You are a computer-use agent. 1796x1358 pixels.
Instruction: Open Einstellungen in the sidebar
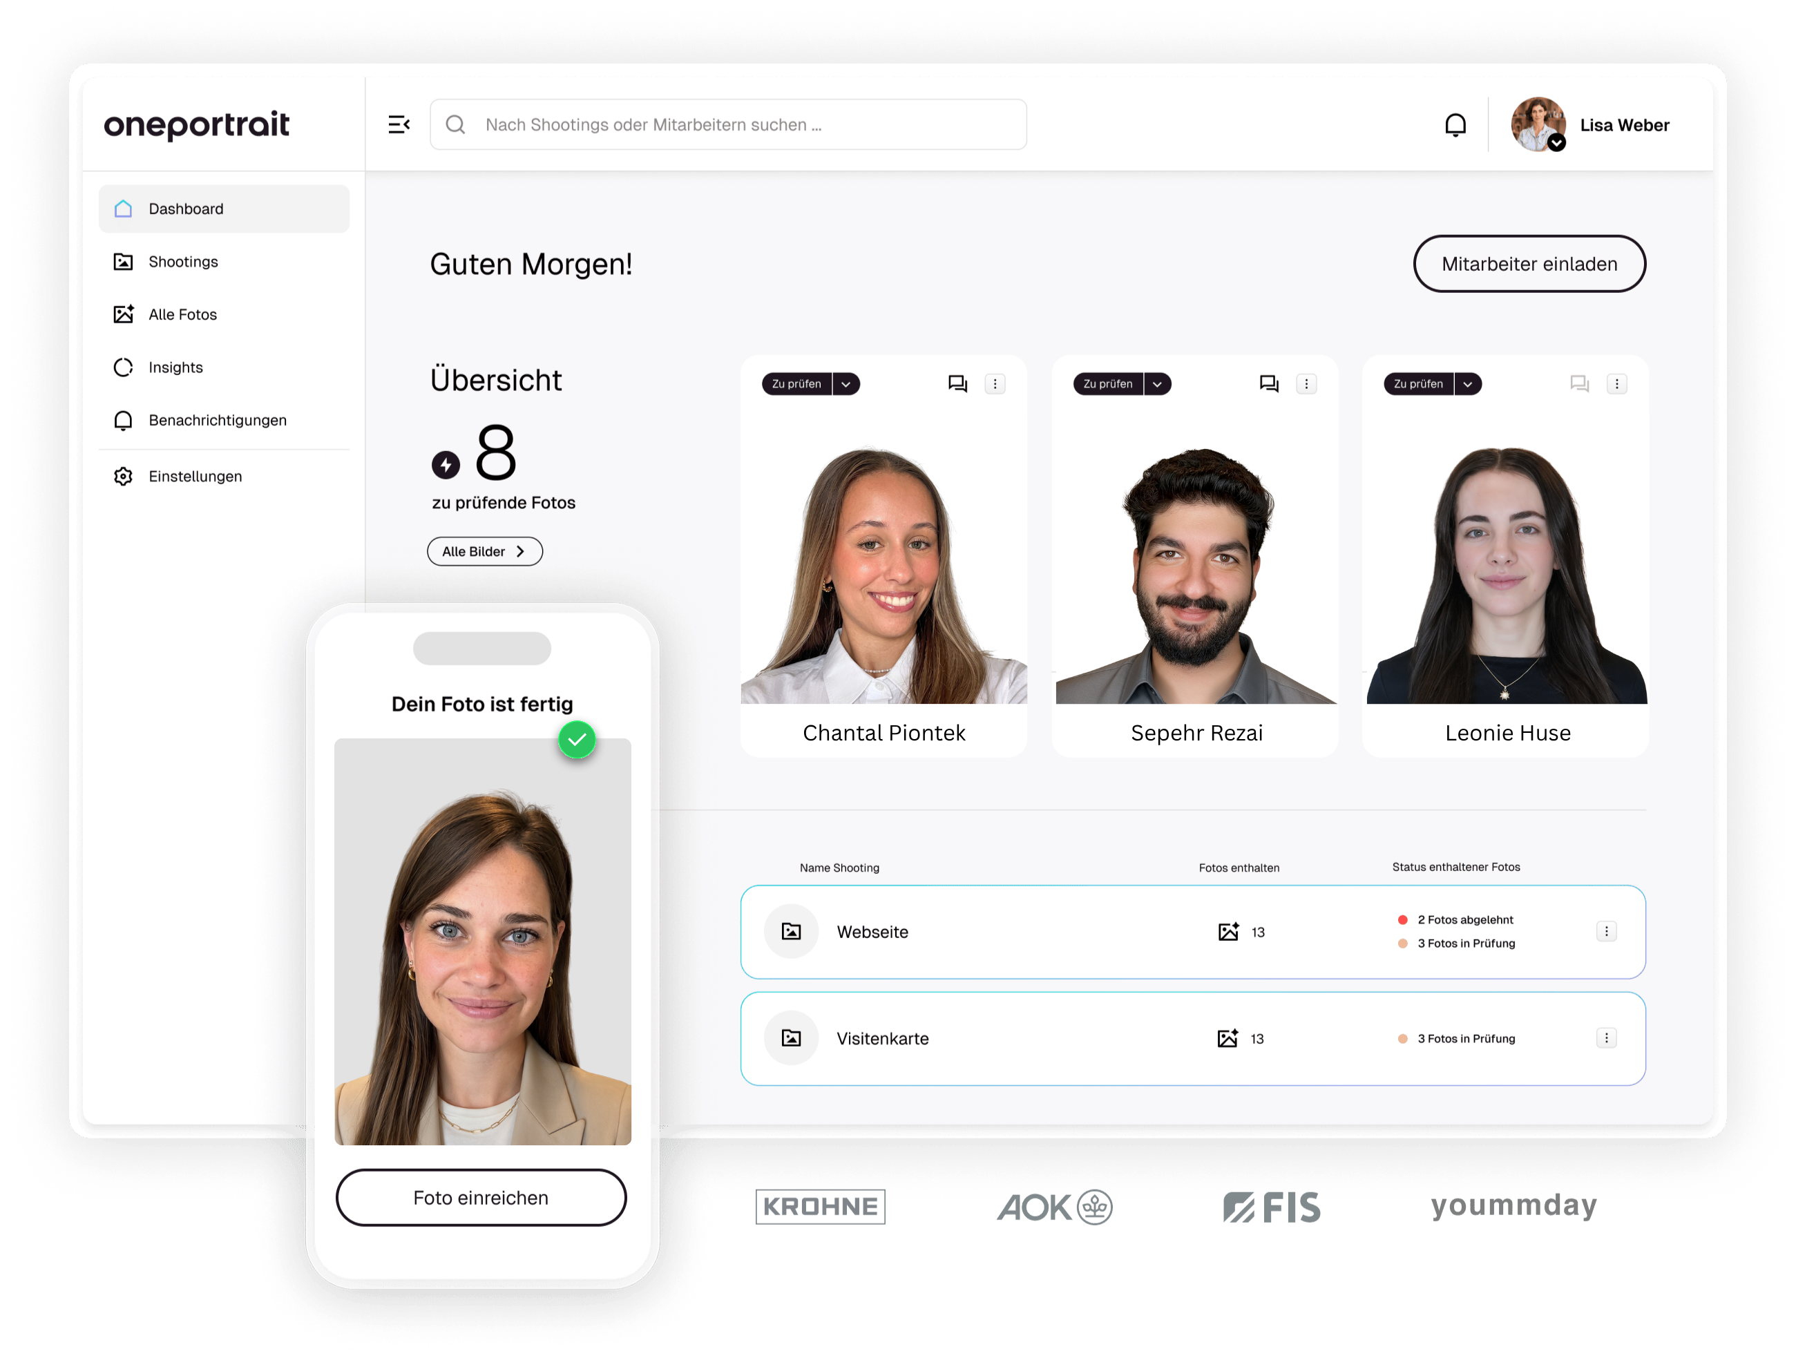point(224,477)
